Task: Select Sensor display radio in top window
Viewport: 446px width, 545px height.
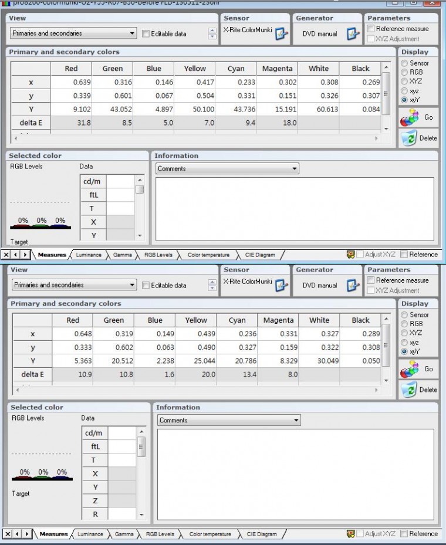Action: (404, 63)
